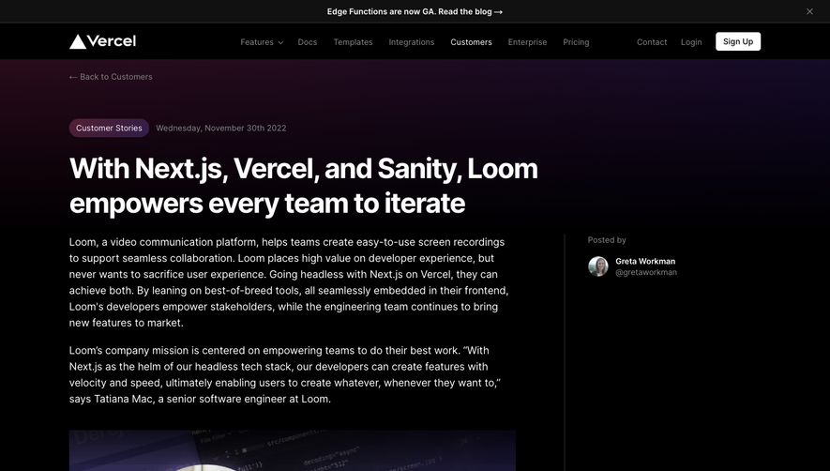Click the code screenshot image below article
Viewport: 830px width, 471px height.
click(293, 450)
